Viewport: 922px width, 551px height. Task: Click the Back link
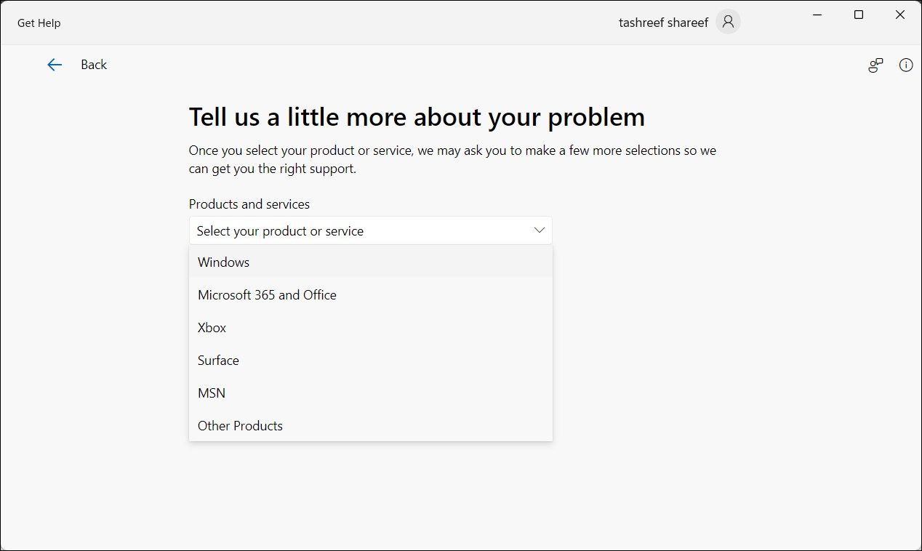pyautogui.click(x=94, y=65)
